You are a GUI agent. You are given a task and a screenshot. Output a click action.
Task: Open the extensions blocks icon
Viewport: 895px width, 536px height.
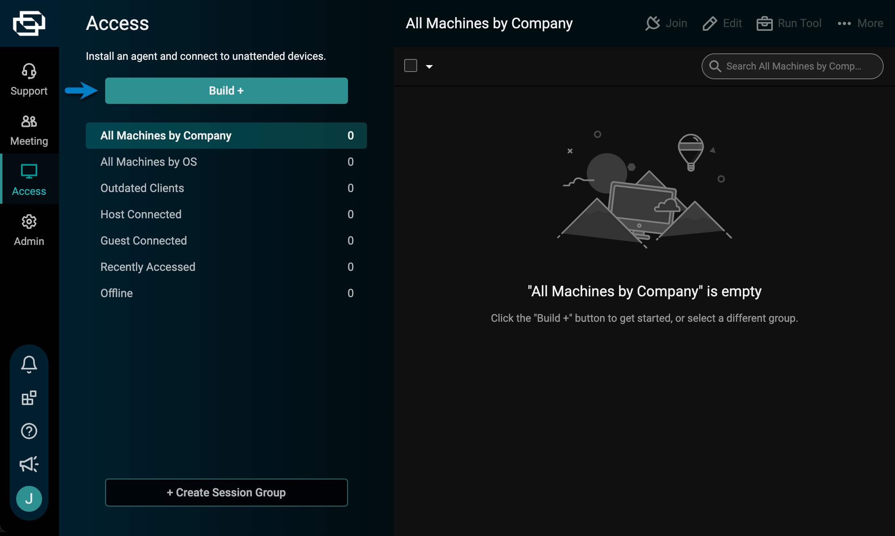coord(29,398)
